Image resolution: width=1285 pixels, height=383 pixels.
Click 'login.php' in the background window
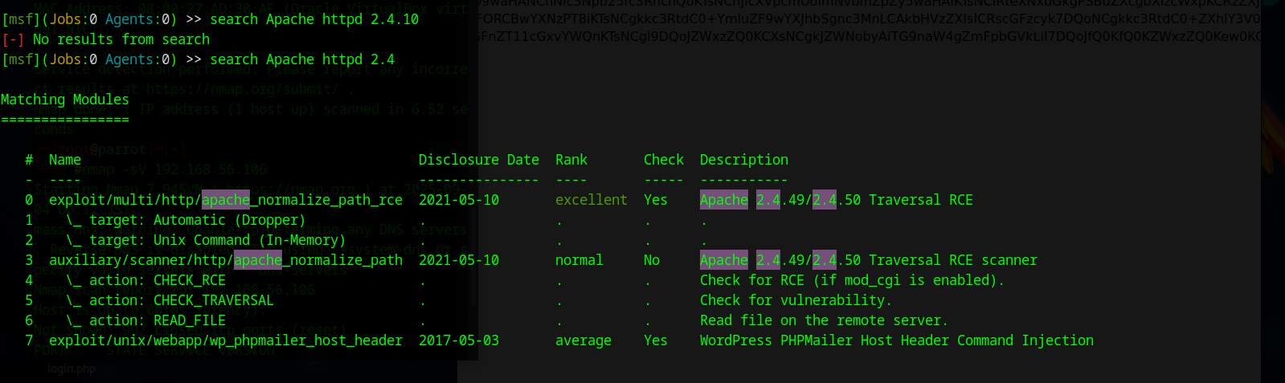[x=72, y=369]
